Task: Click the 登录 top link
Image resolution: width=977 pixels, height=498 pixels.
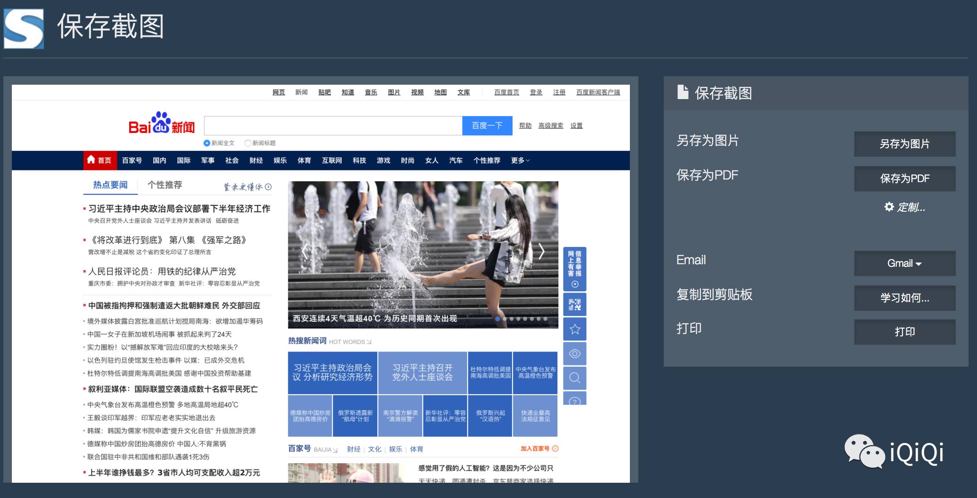Action: pos(536,92)
